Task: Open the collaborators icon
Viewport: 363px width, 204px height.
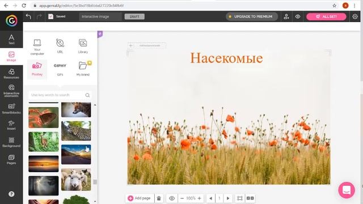Action: (286, 16)
